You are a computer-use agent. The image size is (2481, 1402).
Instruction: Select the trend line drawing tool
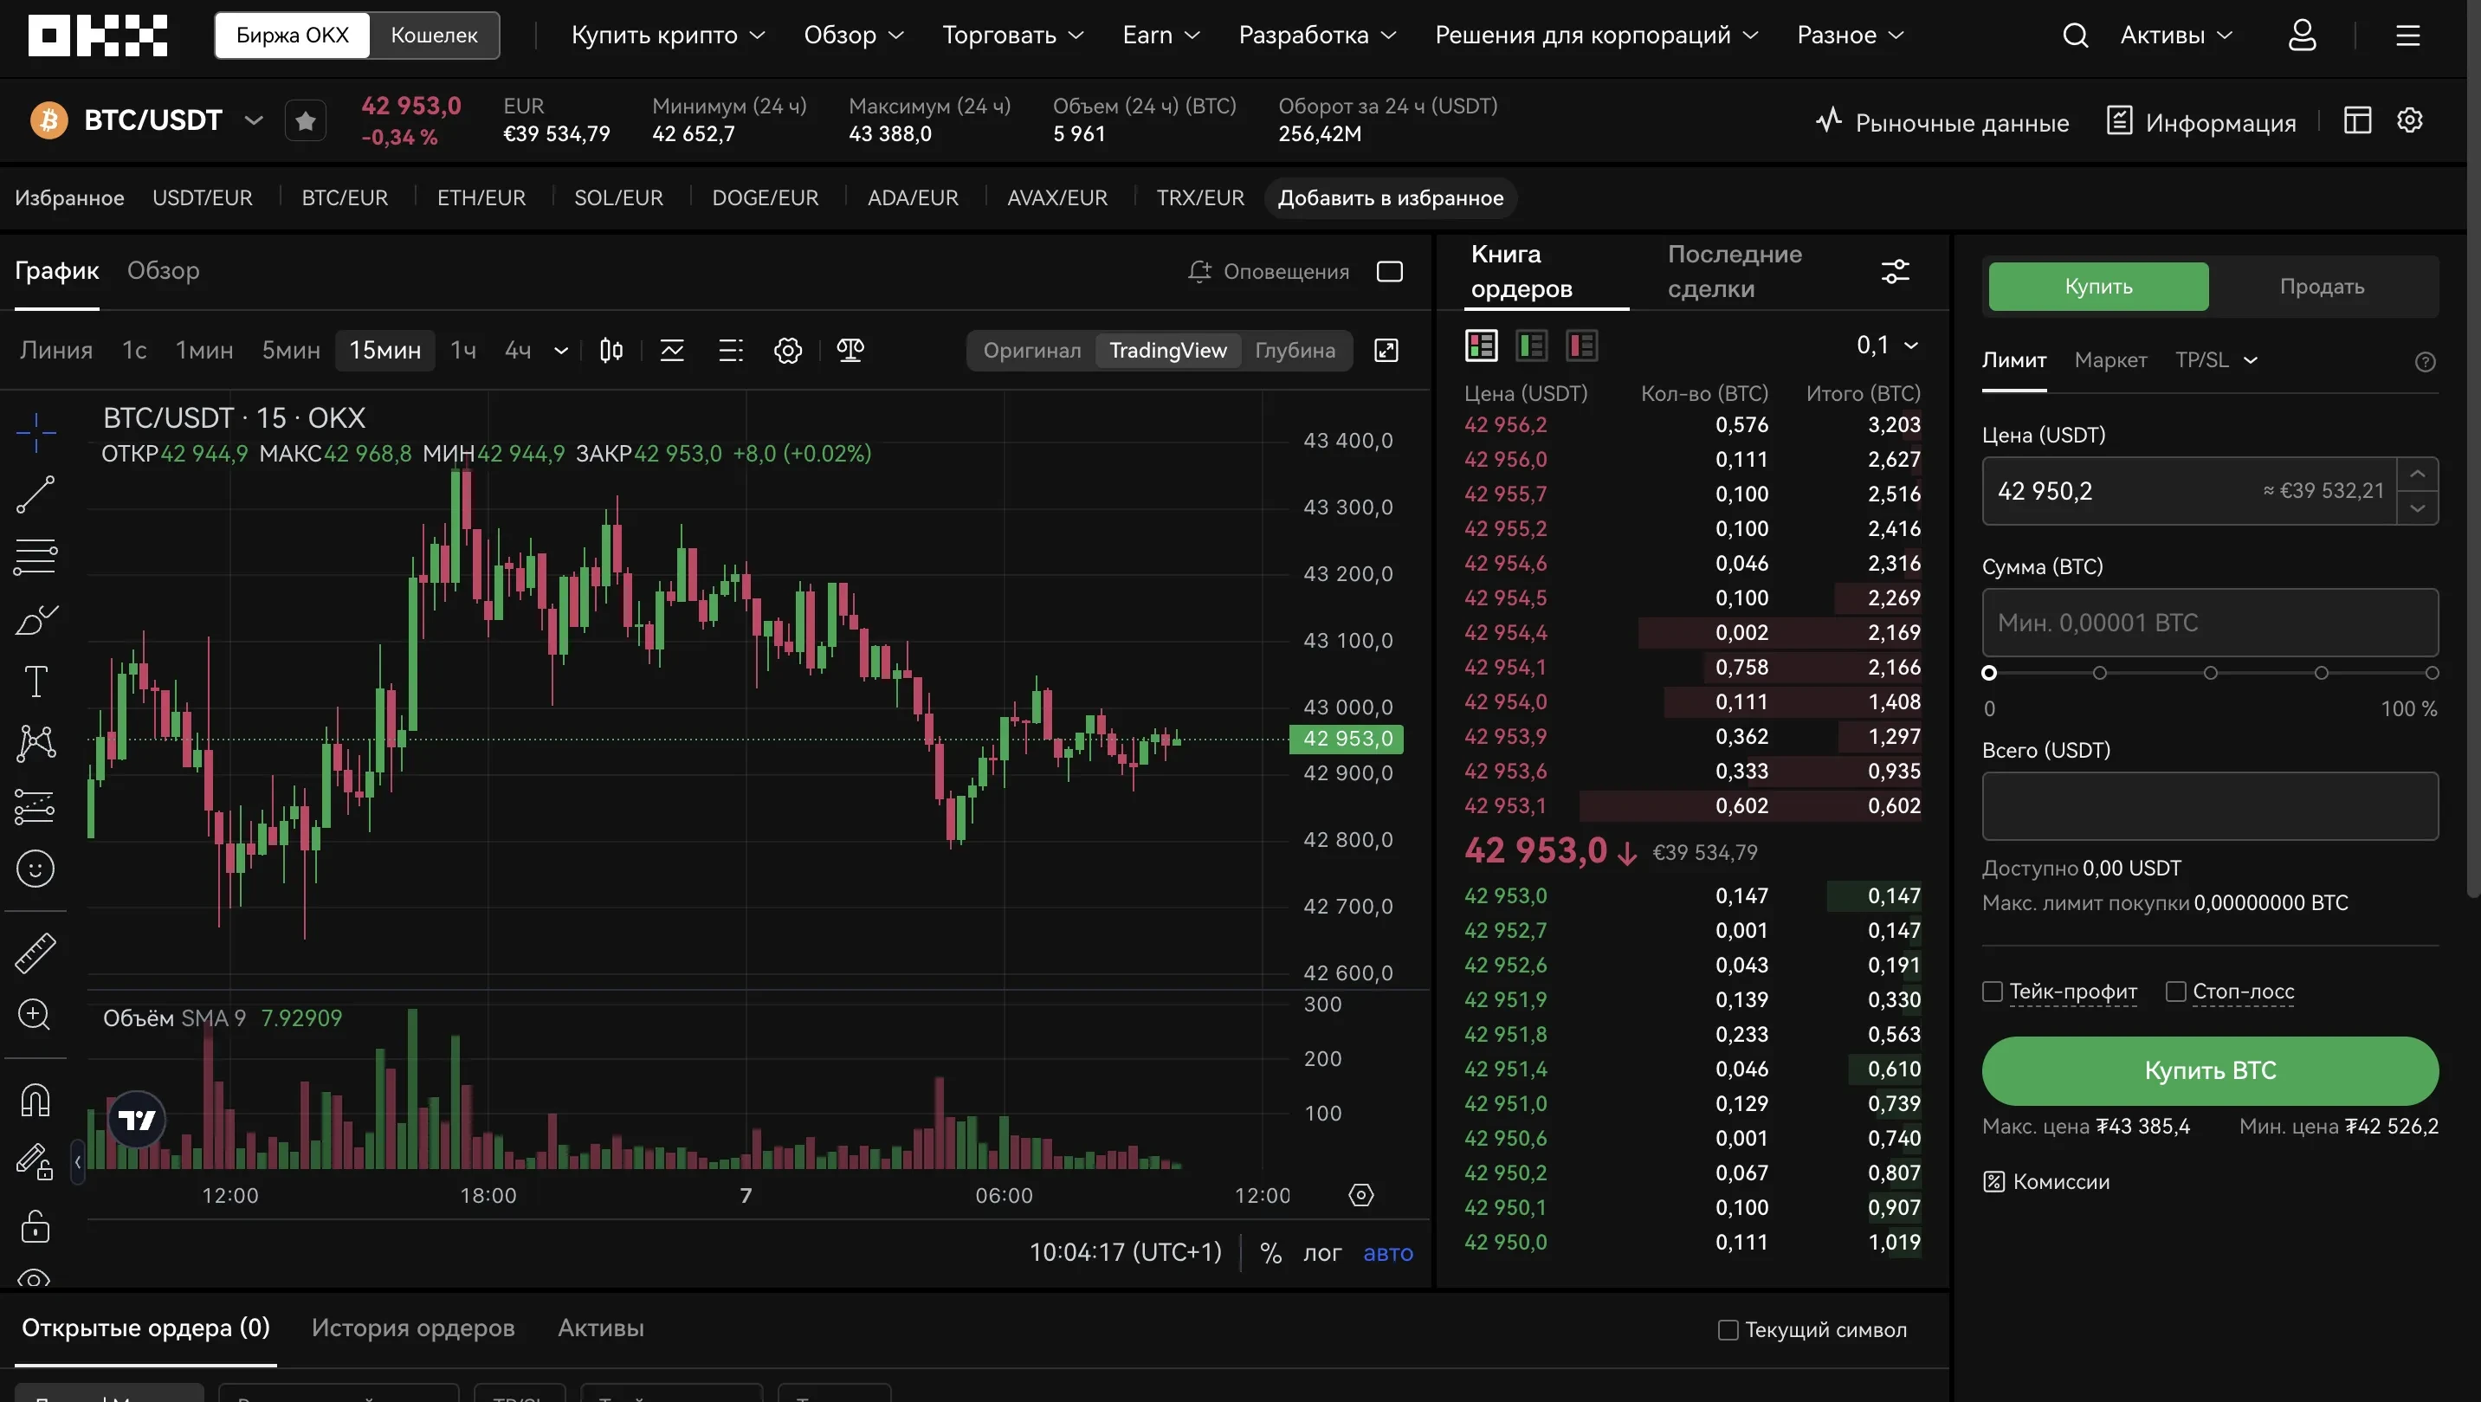[x=36, y=494]
